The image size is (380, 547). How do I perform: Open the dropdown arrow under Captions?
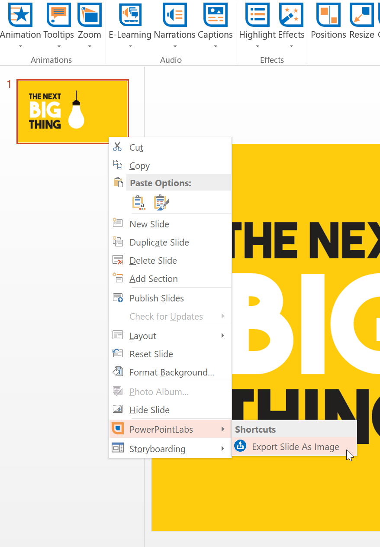point(215,47)
